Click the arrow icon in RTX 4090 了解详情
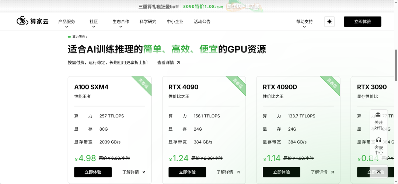Image resolution: width=398 pixels, height=184 pixels. (x=238, y=172)
